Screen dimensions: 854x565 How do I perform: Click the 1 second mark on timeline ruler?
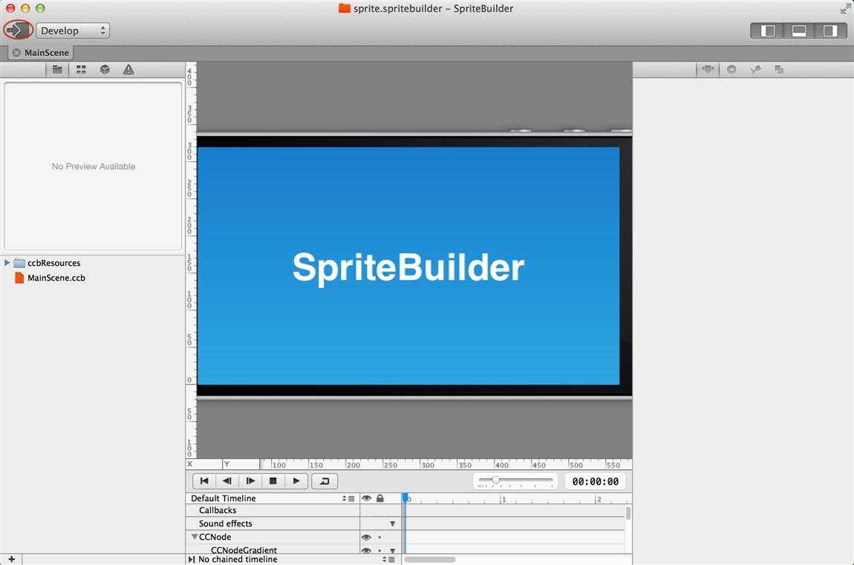(x=503, y=499)
